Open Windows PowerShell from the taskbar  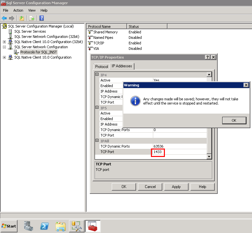(x=45, y=226)
